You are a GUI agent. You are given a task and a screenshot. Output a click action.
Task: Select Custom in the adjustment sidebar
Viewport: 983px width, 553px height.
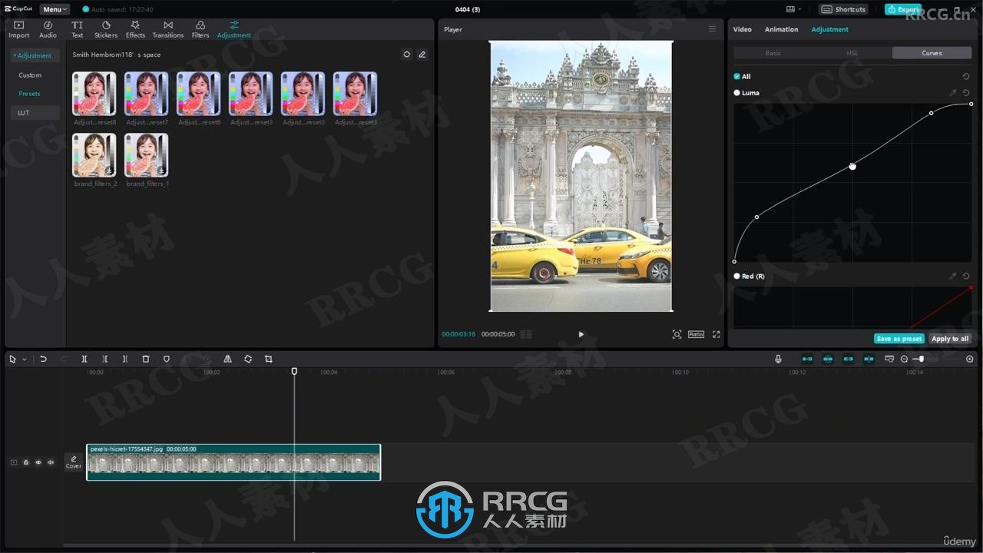(x=30, y=75)
